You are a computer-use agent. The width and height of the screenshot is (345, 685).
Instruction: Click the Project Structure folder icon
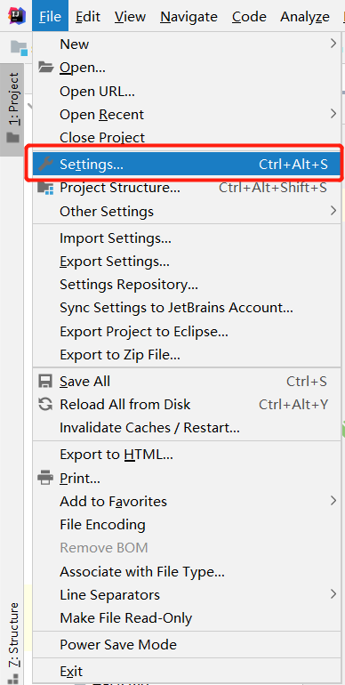tap(46, 188)
